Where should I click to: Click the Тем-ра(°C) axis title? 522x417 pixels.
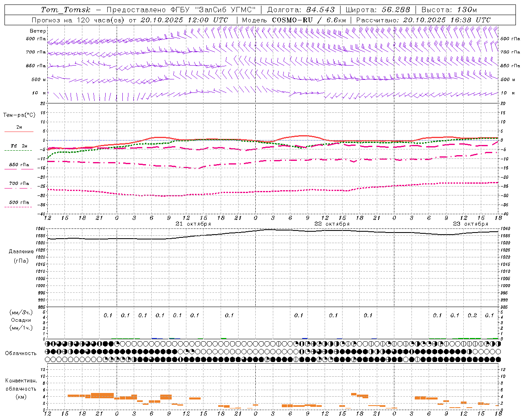tap(19, 115)
